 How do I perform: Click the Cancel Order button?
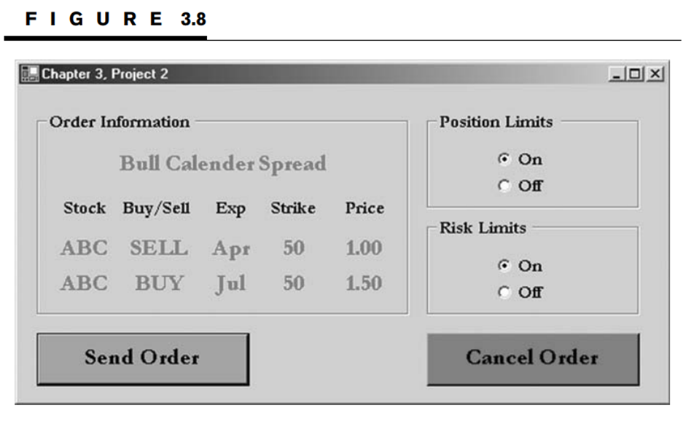pos(533,358)
